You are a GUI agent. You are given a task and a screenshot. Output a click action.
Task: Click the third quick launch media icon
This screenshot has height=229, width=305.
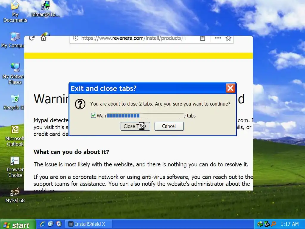[59, 224]
